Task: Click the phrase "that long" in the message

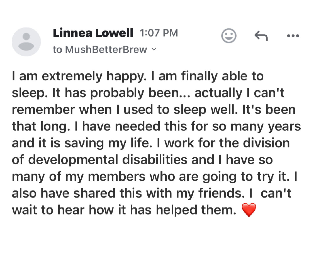Action: (41, 127)
